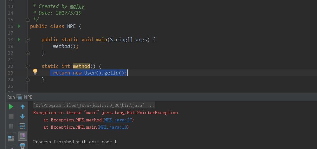Viewport: 317px width, 149px height.
Task: Click the green Rerun button in Run panel
Action: [x=11, y=107]
